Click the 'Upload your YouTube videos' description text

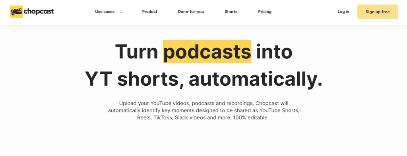pos(203,110)
